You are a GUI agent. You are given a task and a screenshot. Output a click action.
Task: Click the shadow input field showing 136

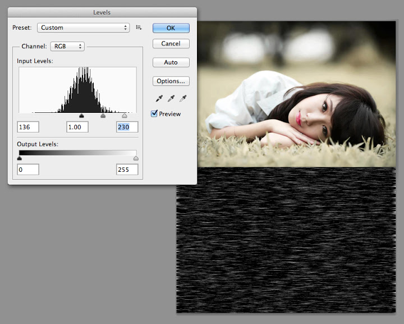click(x=28, y=127)
